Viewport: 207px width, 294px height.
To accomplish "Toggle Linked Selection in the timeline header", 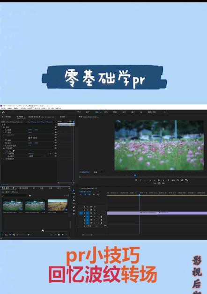I will pyautogui.click(x=89, y=195).
